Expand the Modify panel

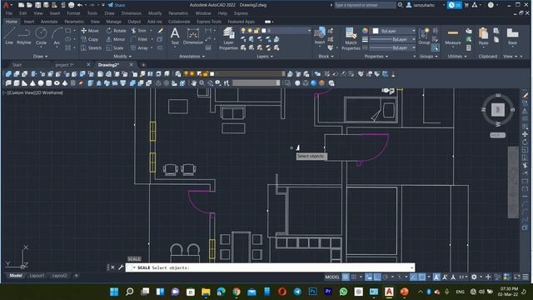(122, 56)
